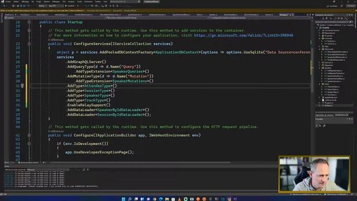This screenshot has height=201, width=357.
Task: Click the issue indicator below the editor
Action: click(x=28, y=162)
